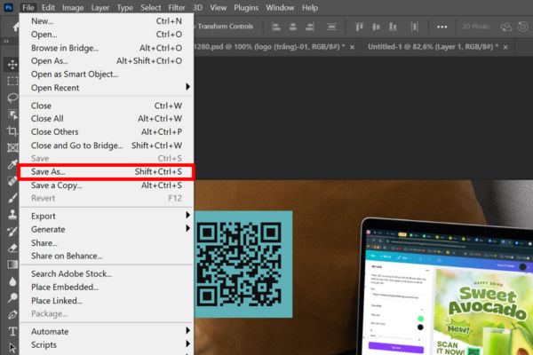
Task: Select the Rectangular Marquee tool
Action: (12, 81)
